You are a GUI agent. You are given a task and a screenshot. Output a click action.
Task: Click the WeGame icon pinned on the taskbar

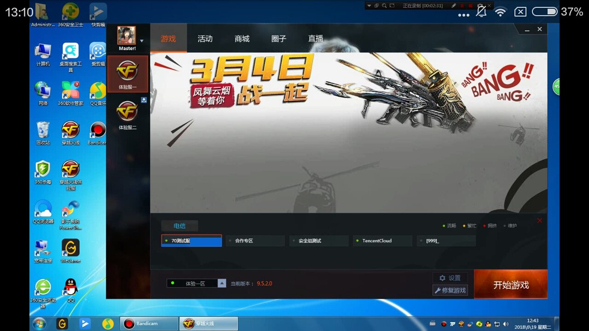click(62, 324)
